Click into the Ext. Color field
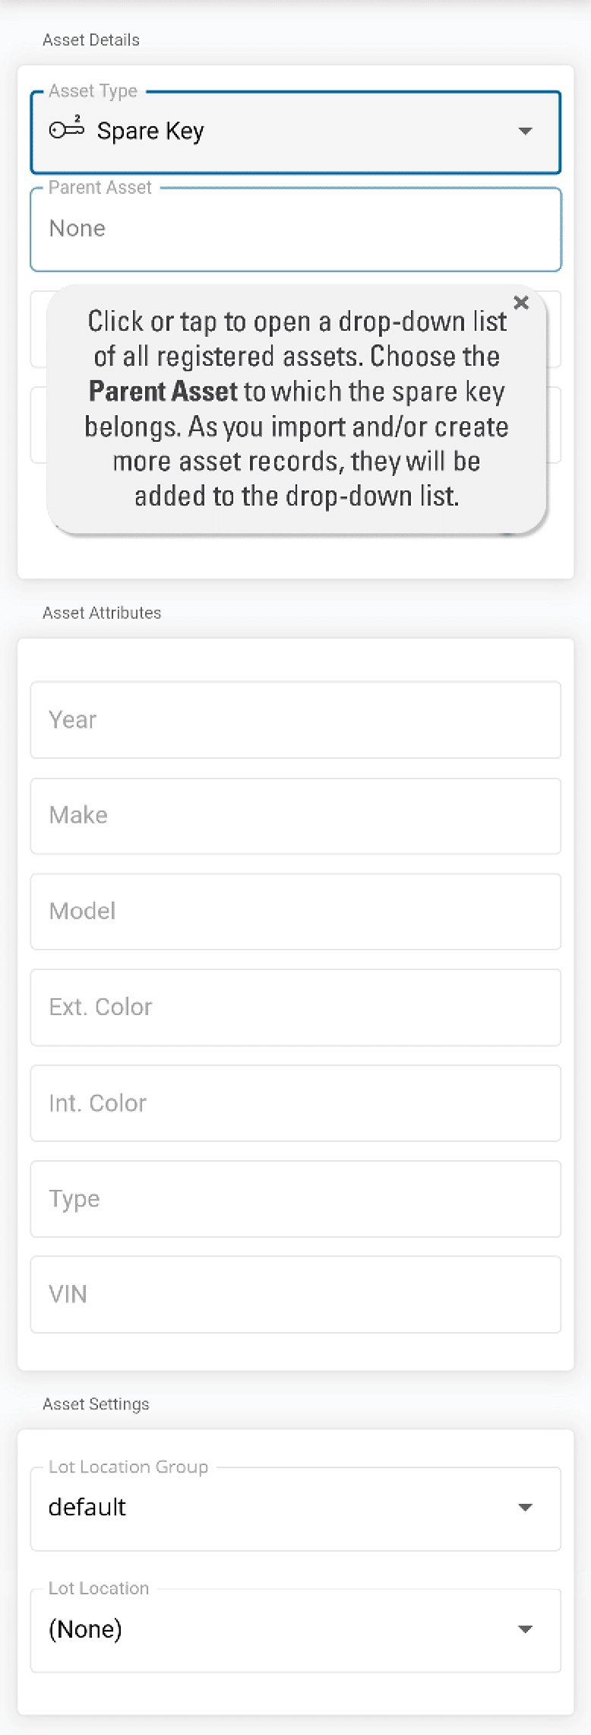 tap(295, 1007)
